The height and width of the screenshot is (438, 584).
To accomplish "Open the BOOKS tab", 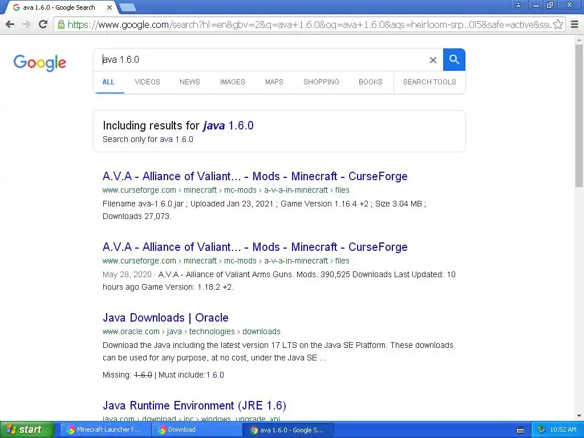I will [371, 82].
